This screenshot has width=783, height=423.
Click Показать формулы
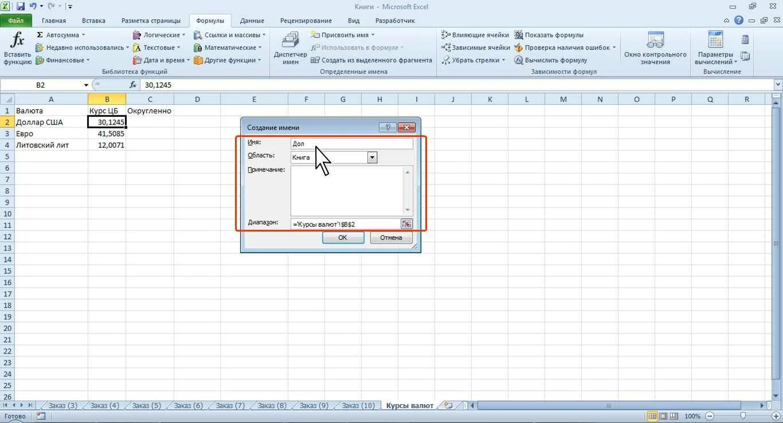point(549,35)
